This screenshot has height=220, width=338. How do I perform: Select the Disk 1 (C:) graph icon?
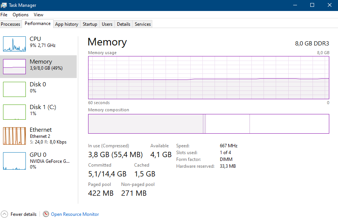point(14,112)
